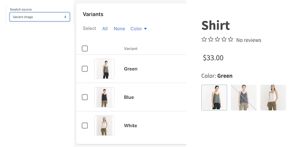Image resolution: width=294 pixels, height=147 pixels.
Task: Open the Green variant name
Action: pos(131,69)
